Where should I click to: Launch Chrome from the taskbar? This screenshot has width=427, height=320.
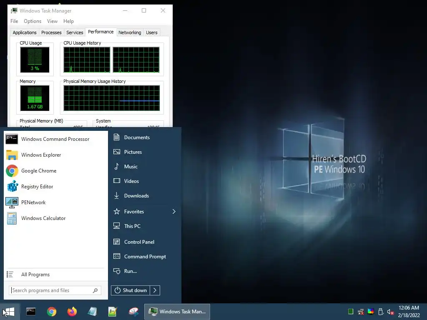[51, 312]
